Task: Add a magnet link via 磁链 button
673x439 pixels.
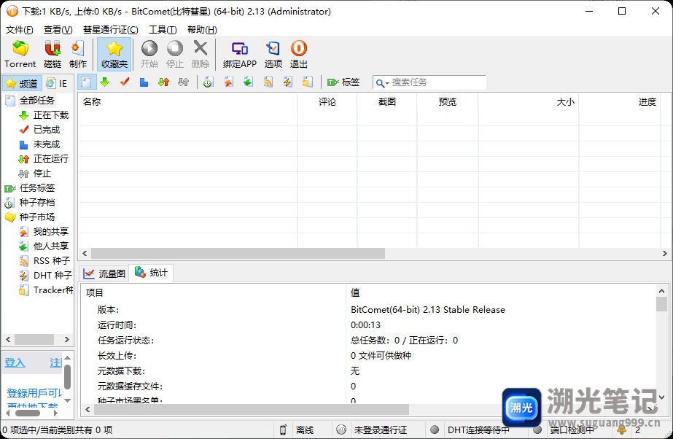Action: coord(52,54)
